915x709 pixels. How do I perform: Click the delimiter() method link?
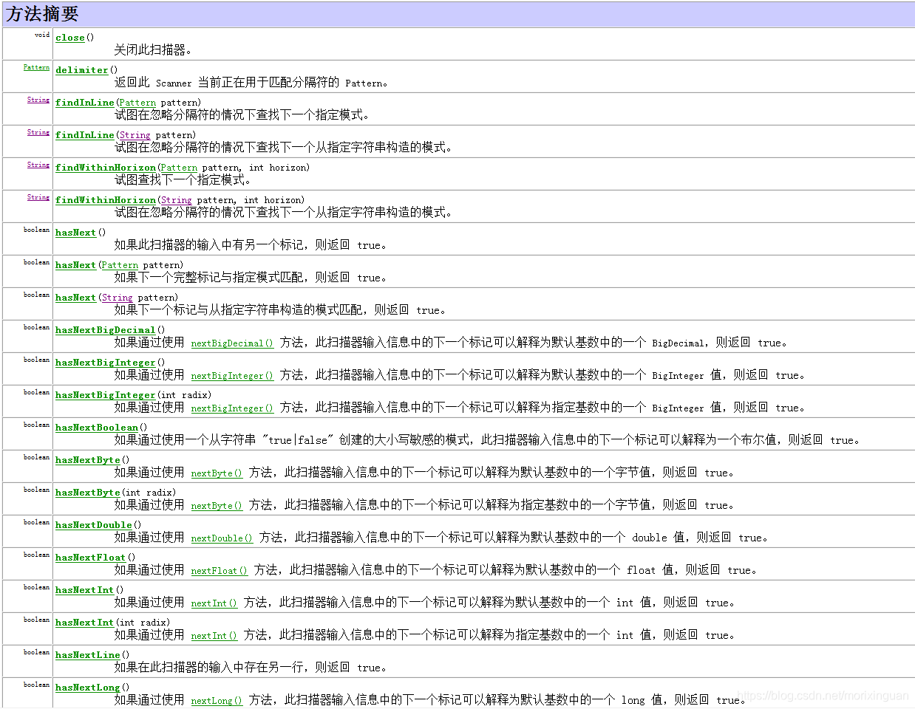81,69
